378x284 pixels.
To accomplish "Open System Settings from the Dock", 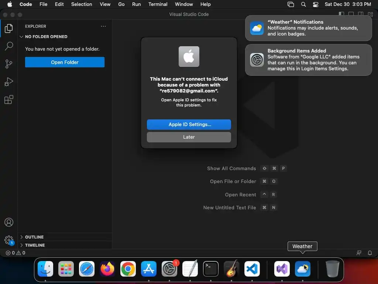I will click(x=169, y=268).
